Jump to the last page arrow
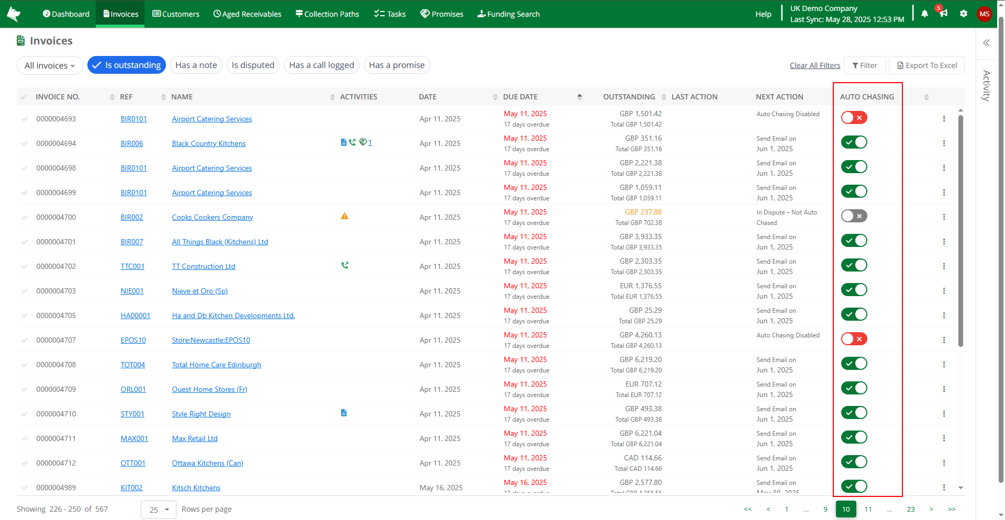 [952, 509]
